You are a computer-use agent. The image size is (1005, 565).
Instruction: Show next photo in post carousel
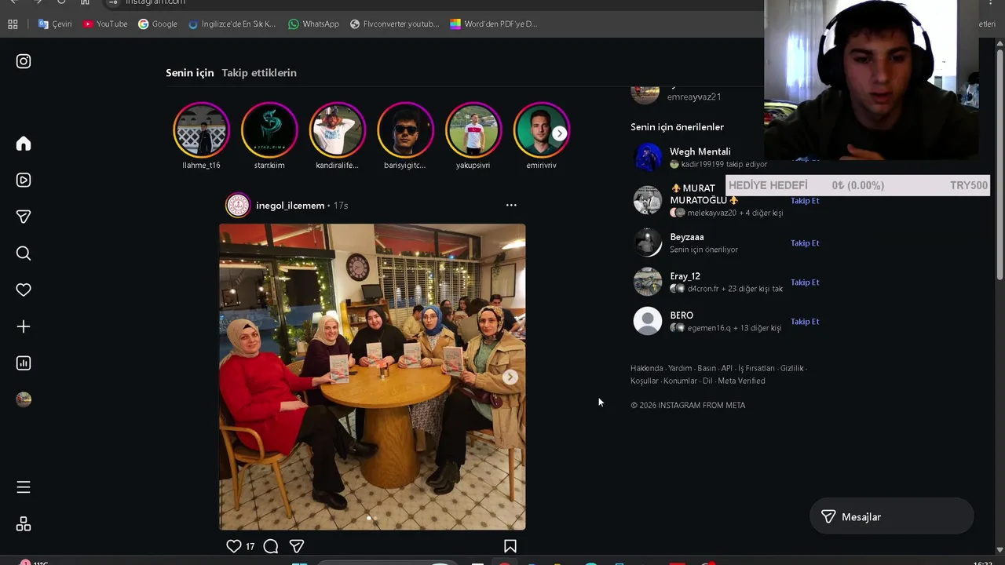click(510, 377)
